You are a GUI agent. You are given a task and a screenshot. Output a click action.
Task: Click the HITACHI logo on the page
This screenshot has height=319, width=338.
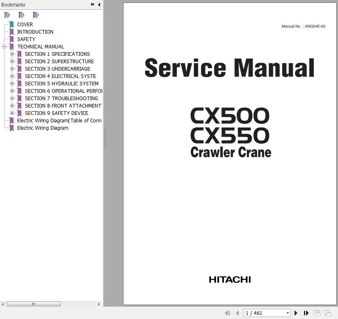click(x=230, y=280)
